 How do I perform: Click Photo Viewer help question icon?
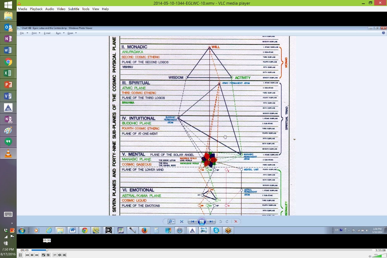(x=383, y=33)
